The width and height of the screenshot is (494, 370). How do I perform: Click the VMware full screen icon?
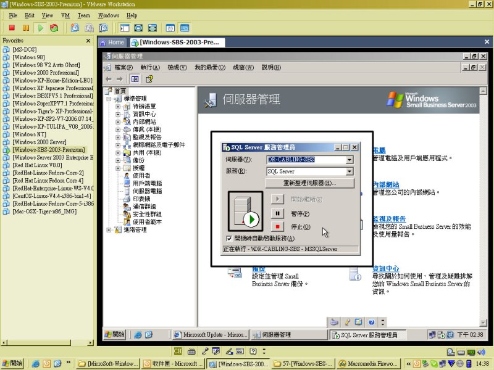[138, 28]
